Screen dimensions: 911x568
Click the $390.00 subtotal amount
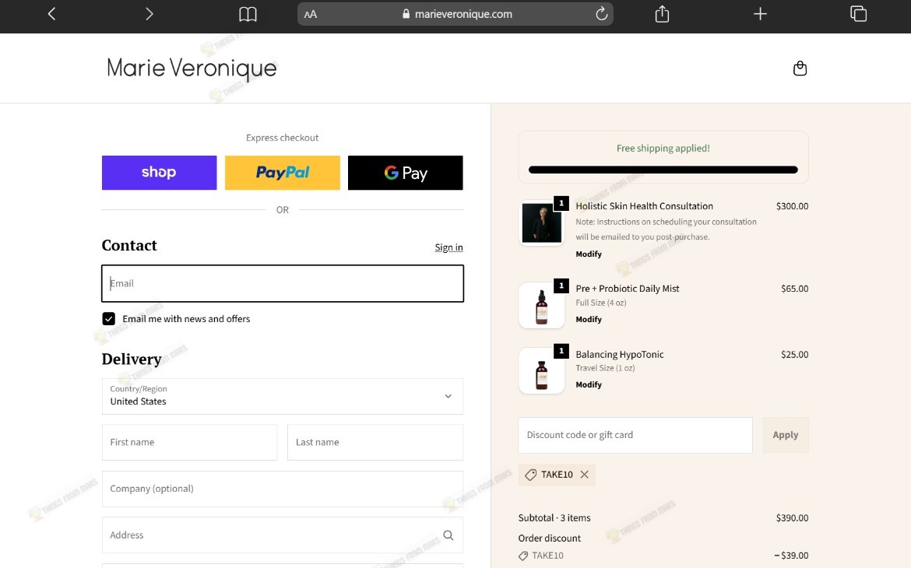[x=792, y=518]
